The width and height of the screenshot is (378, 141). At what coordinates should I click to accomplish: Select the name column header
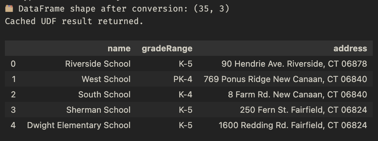(119, 49)
